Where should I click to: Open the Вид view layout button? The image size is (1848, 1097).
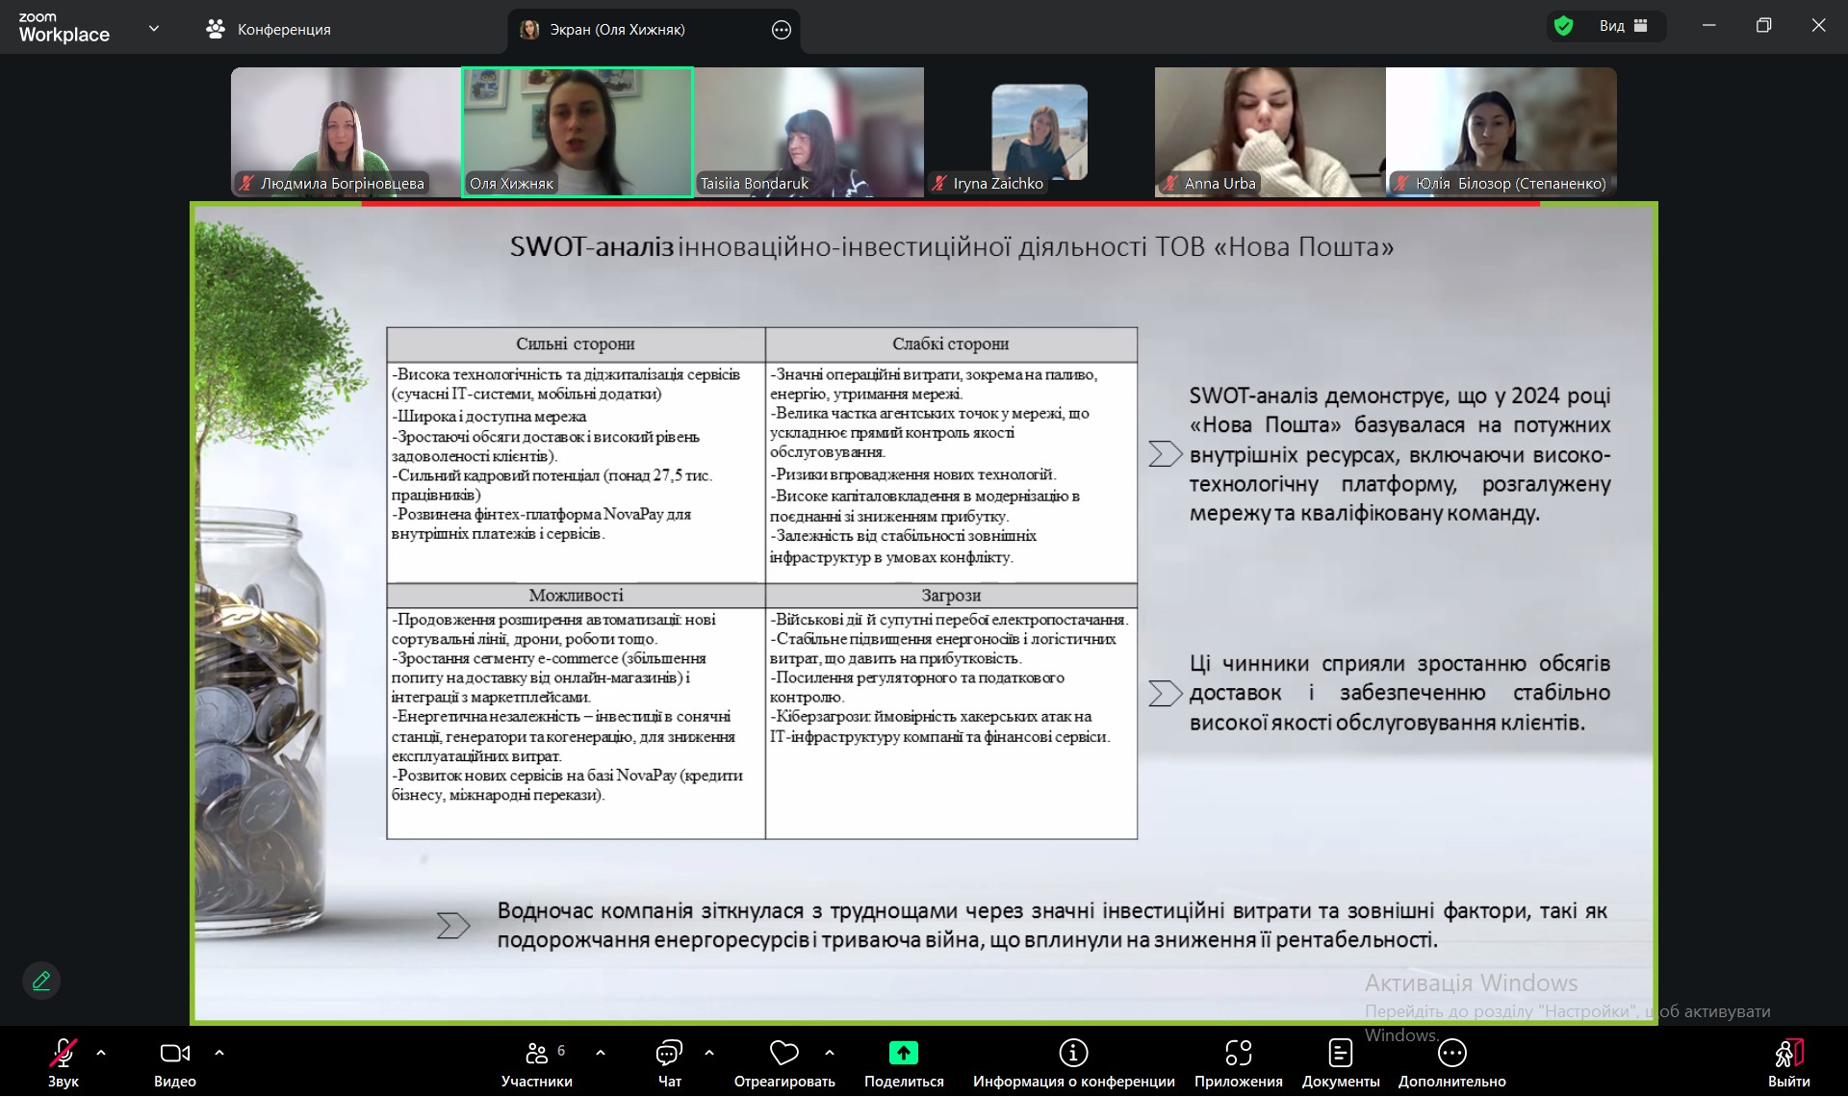pos(1623,26)
